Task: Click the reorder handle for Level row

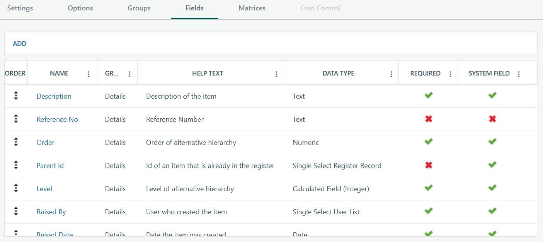Action: coord(16,188)
